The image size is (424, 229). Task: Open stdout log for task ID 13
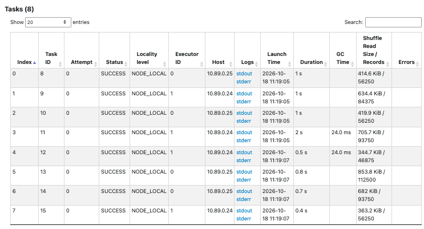click(244, 172)
